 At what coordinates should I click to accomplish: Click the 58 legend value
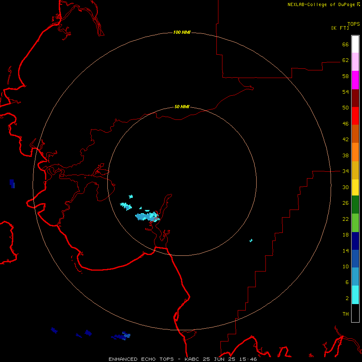click(346, 76)
